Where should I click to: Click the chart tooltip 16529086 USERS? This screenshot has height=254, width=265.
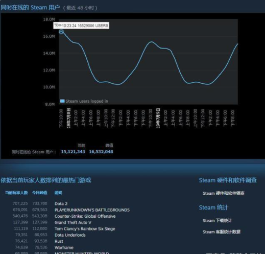(x=81, y=26)
